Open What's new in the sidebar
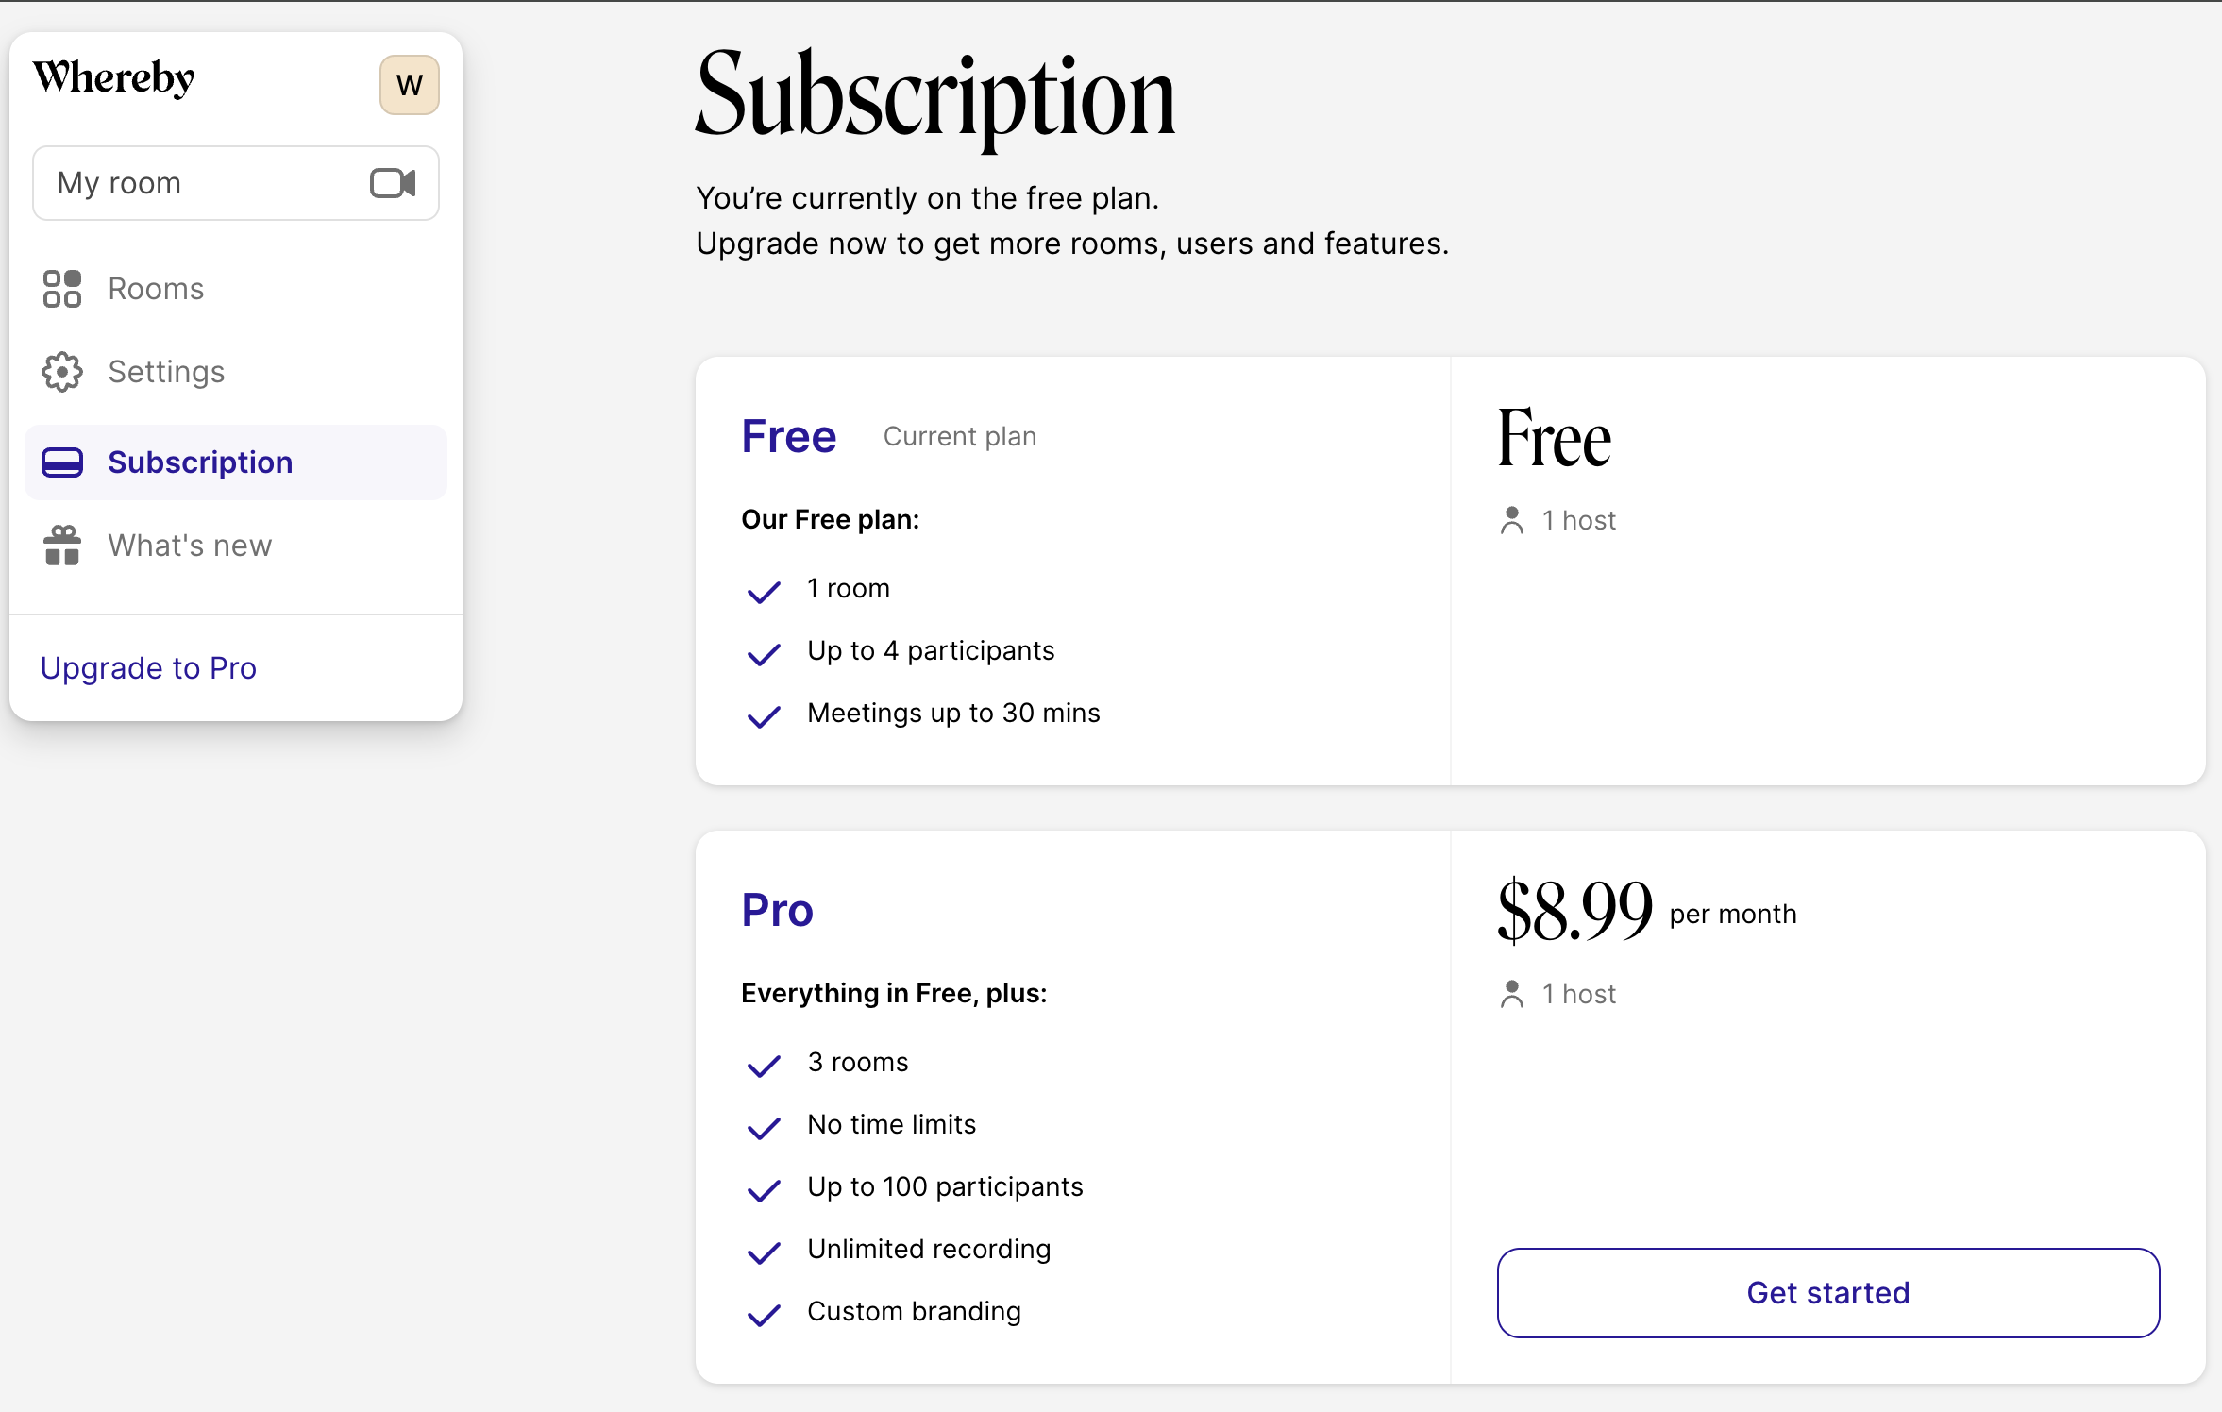Screen dimensions: 2222x1412 (190, 546)
